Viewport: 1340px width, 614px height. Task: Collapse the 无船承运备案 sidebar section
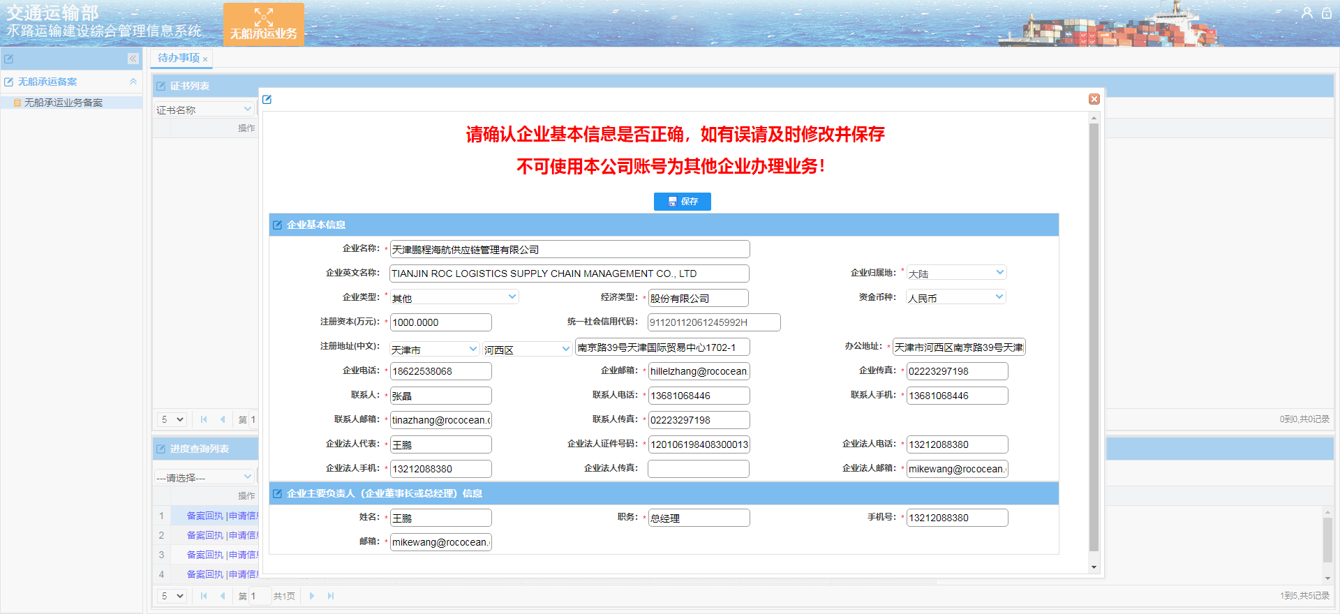[133, 82]
